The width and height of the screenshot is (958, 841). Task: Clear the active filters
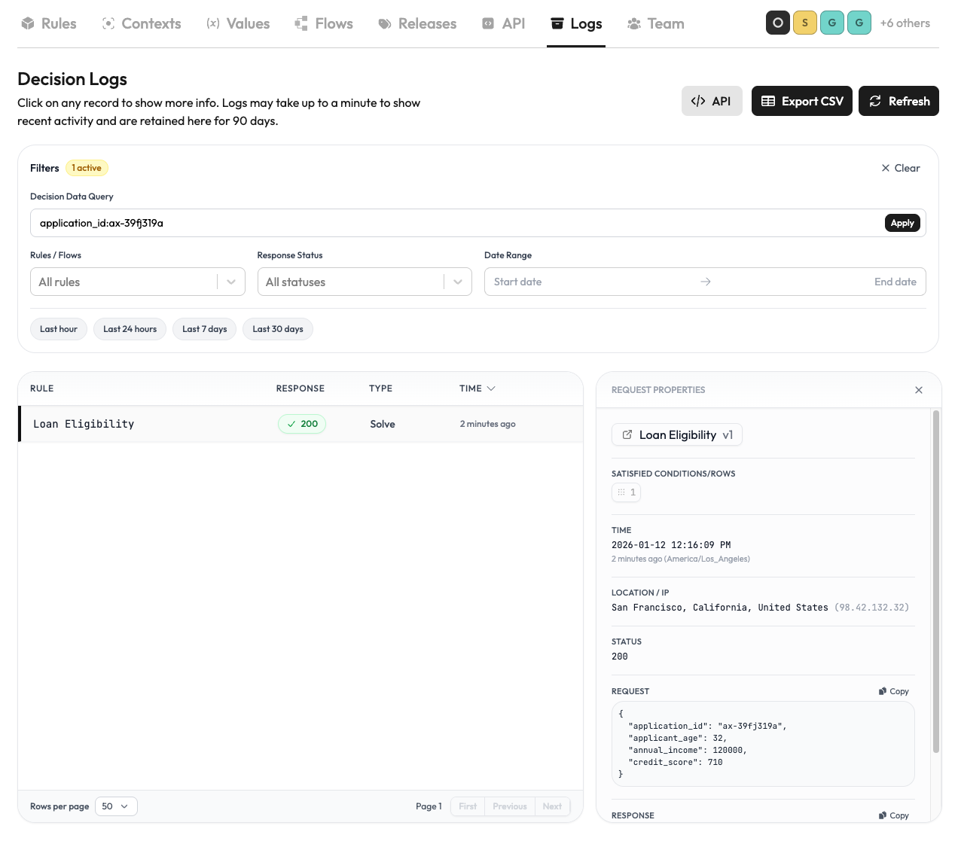pyautogui.click(x=899, y=168)
